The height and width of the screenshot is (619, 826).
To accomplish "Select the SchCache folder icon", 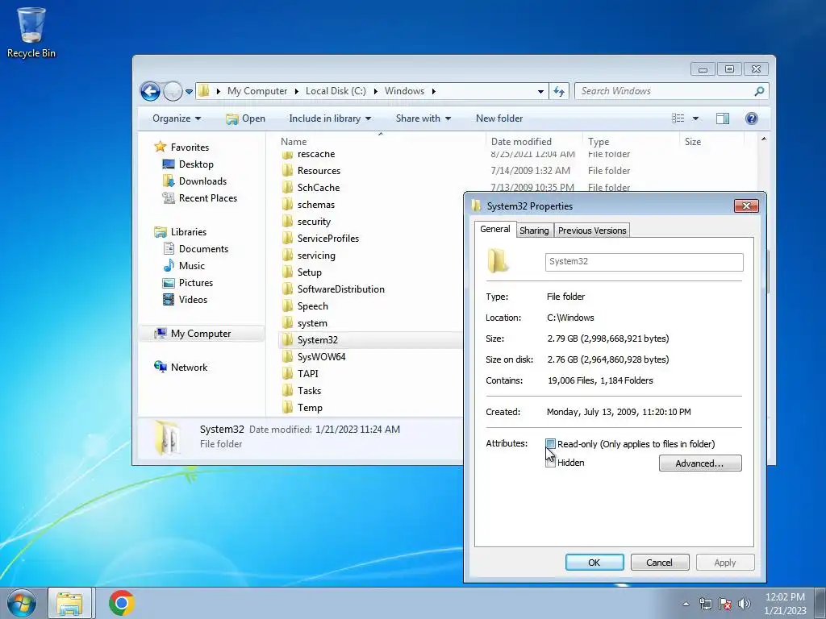I will [x=288, y=187].
